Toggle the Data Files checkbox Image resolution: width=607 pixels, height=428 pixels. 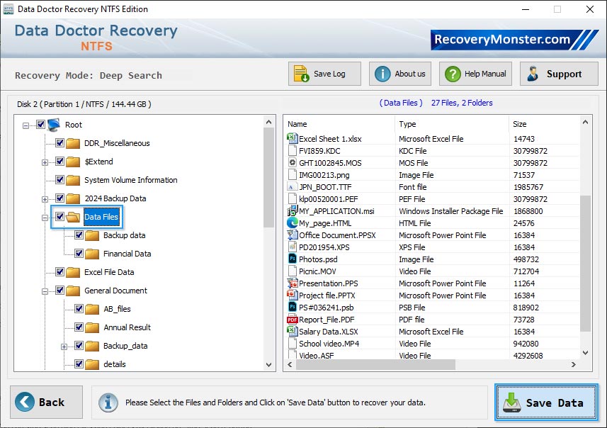coord(59,217)
